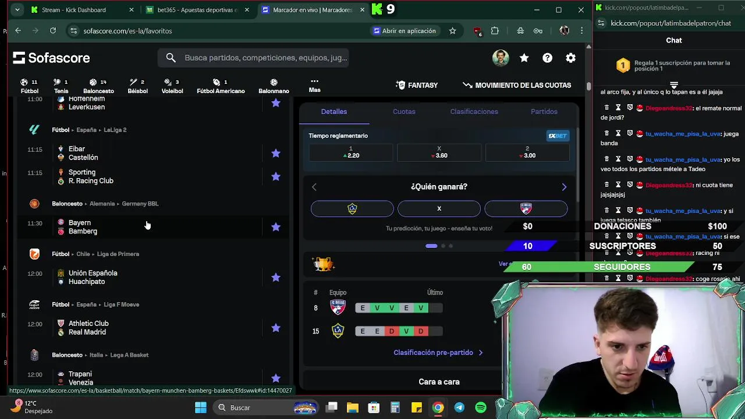
Task: Open Telegram from the taskbar
Action: click(x=459, y=407)
